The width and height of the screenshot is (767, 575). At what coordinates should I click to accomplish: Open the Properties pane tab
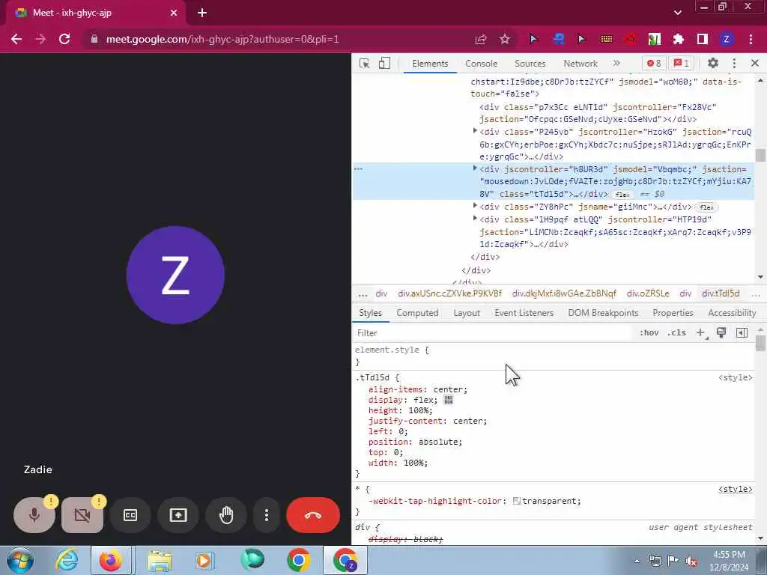pyautogui.click(x=673, y=313)
